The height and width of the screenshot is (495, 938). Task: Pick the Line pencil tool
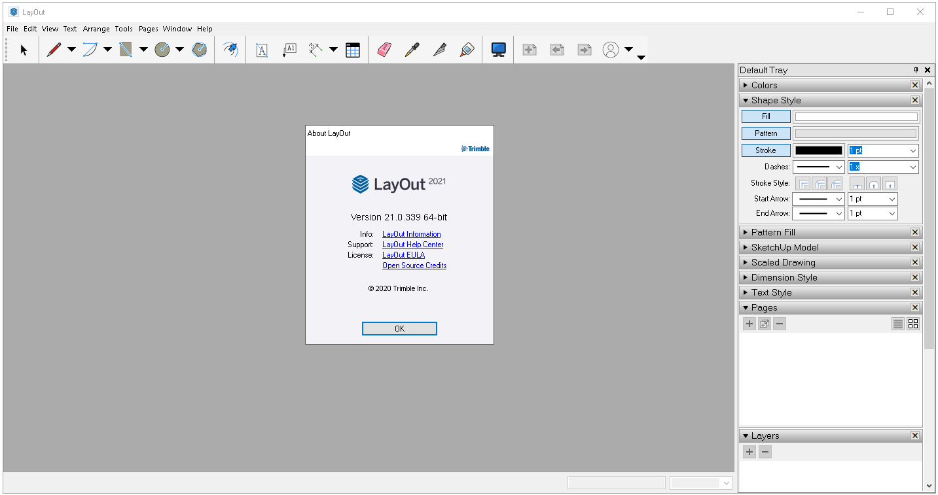[x=54, y=50]
